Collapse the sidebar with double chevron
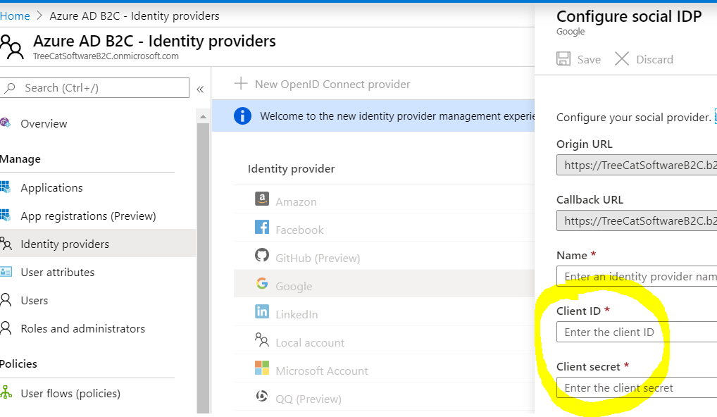 pos(200,89)
